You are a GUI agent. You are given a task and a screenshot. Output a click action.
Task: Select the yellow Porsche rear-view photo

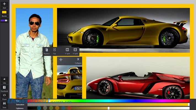tap(69, 82)
